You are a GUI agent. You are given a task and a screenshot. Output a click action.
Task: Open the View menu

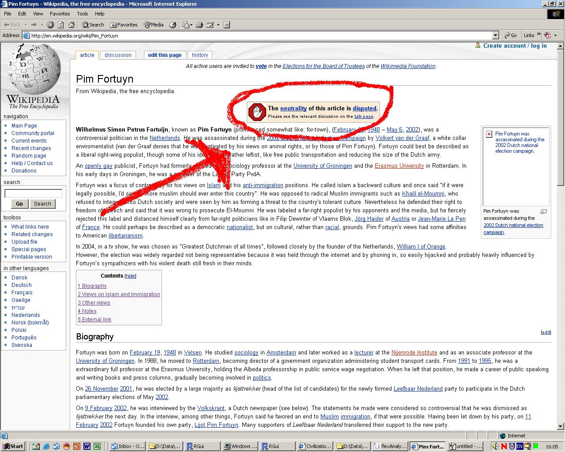(38, 14)
